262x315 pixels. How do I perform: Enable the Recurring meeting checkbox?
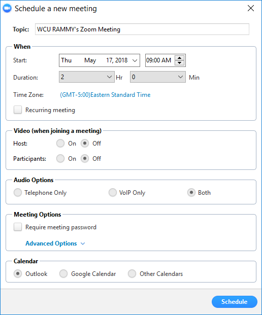point(18,110)
